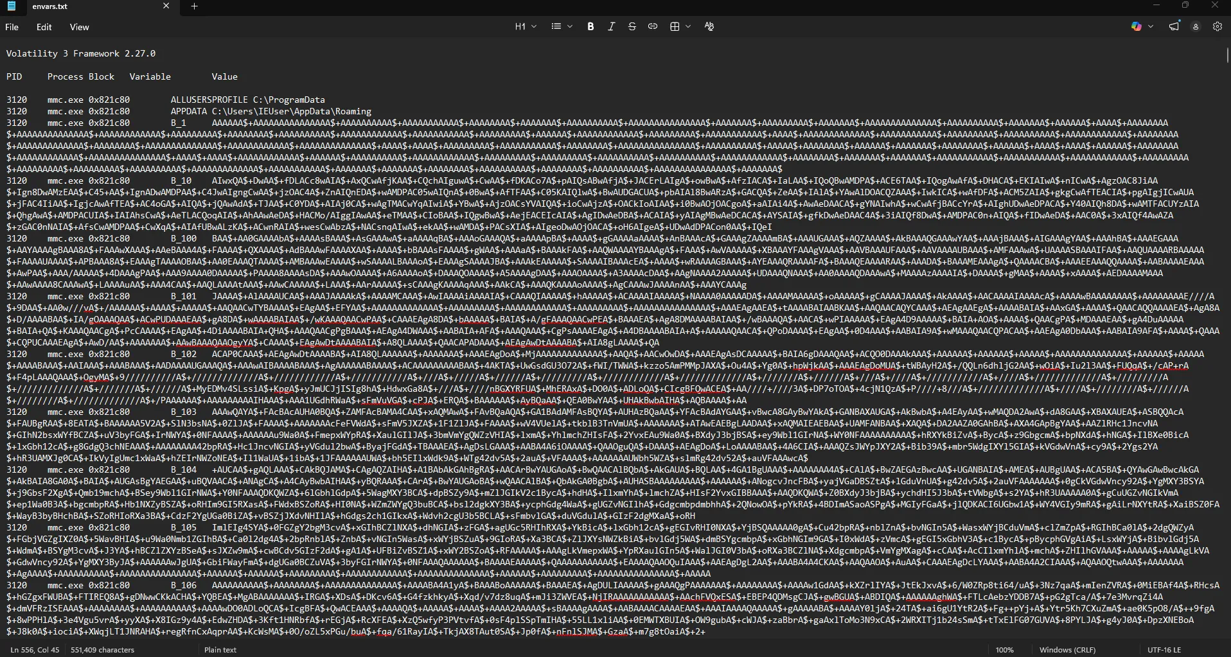
Task: Sign in to your account
Action: (1196, 26)
